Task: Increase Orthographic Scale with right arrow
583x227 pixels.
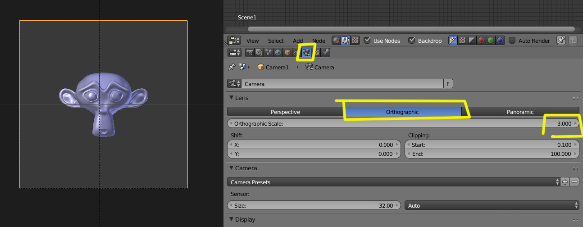Action: (575, 123)
